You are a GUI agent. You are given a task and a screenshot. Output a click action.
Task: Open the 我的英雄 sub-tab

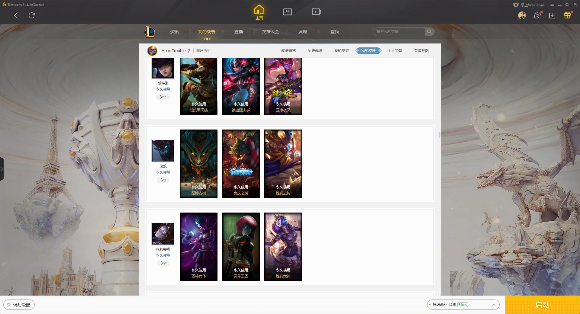[342, 51]
